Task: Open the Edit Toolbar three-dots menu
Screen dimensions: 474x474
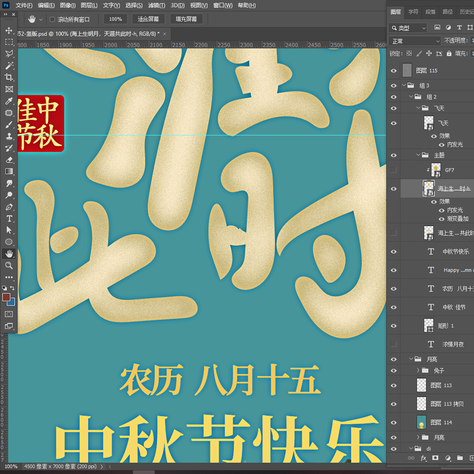Action: point(9,277)
